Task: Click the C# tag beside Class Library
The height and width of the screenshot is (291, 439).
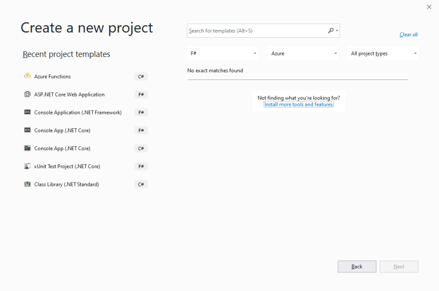Action: (x=141, y=184)
